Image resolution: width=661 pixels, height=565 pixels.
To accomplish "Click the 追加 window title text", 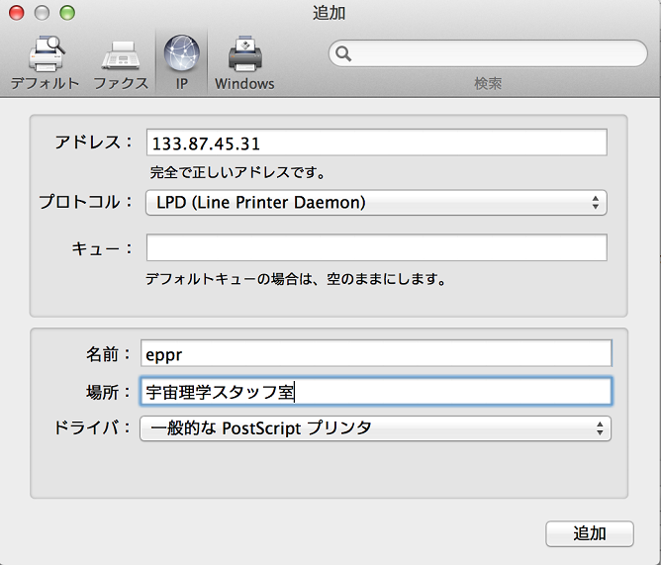I will (x=330, y=13).
